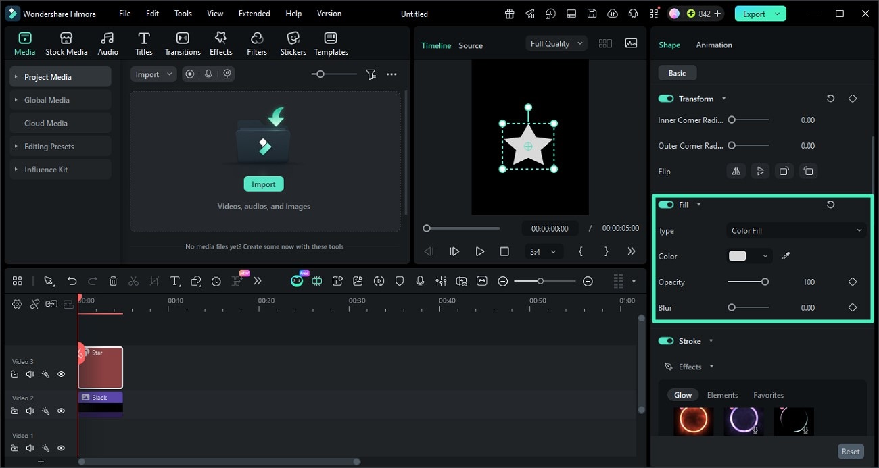Select the Stock Media panel icon
This screenshot has width=879, height=468.
coord(66,43)
